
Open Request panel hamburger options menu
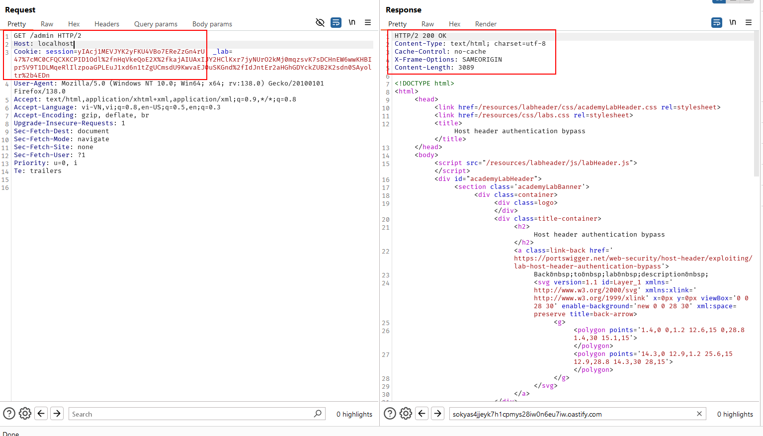[x=368, y=22]
